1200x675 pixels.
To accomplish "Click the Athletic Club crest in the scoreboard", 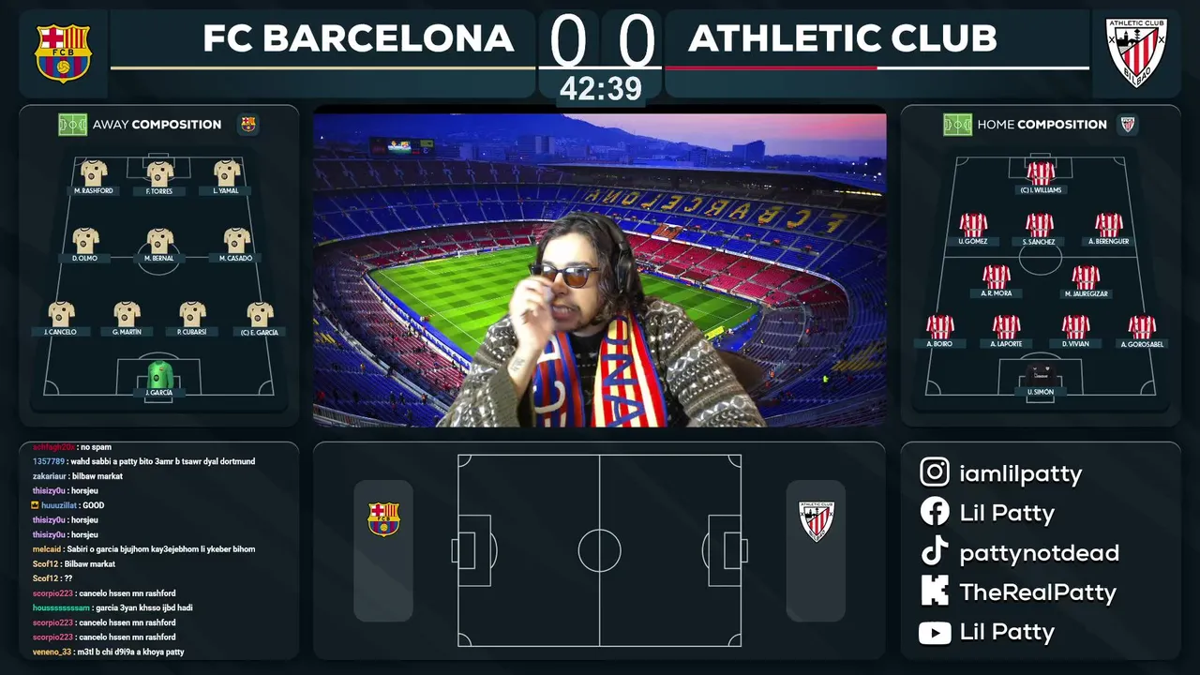I will pyautogui.click(x=1136, y=52).
